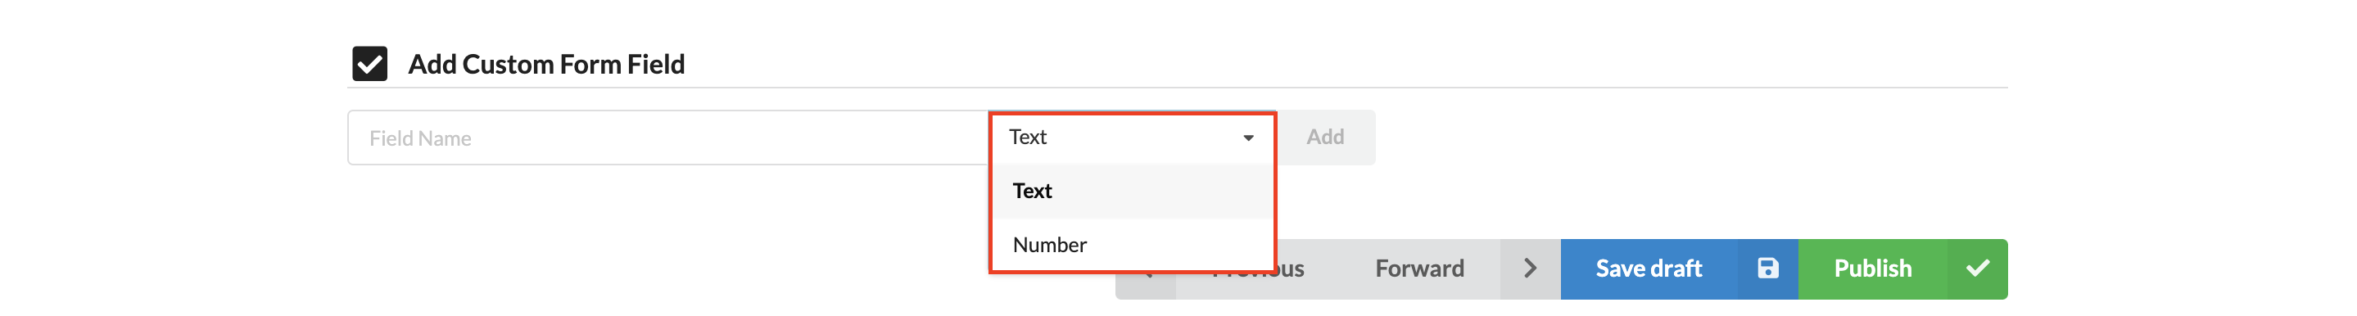
Task: Click the tick mark inside the black checkbox
Action: [369, 64]
